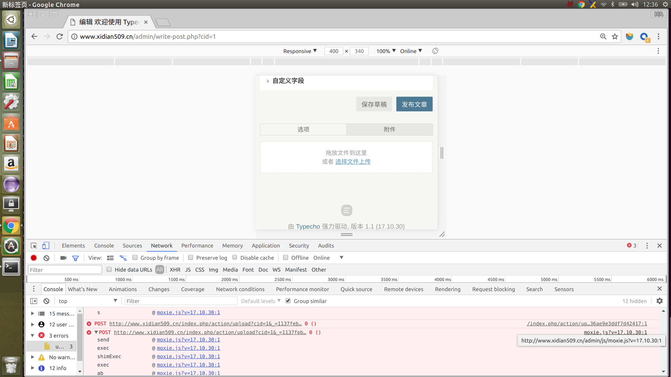Reload the page in Chrome

[x=60, y=37]
